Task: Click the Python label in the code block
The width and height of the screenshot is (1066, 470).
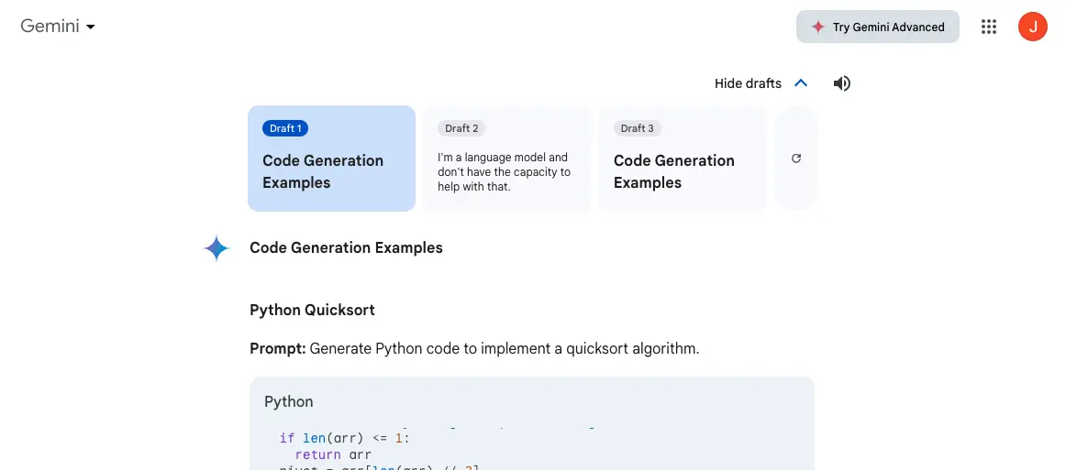Action: (288, 401)
